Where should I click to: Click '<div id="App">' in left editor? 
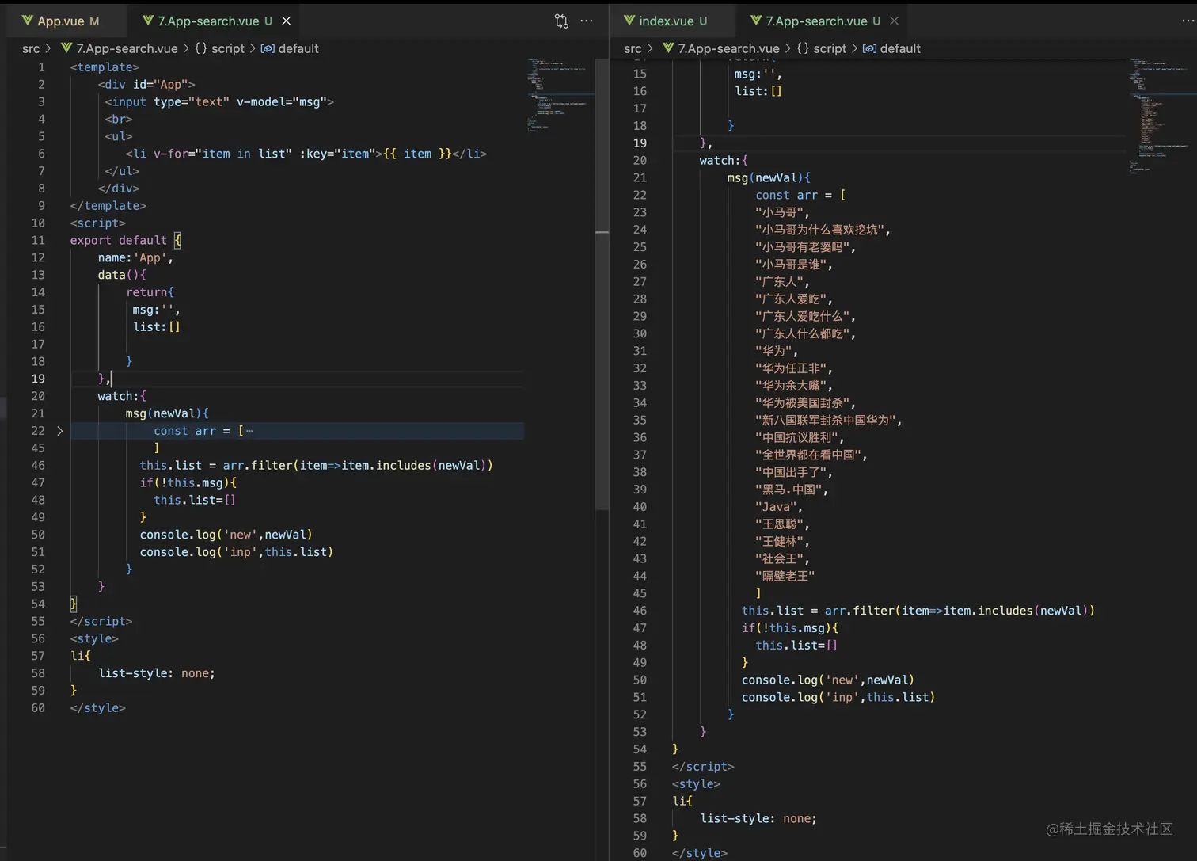pos(146,84)
